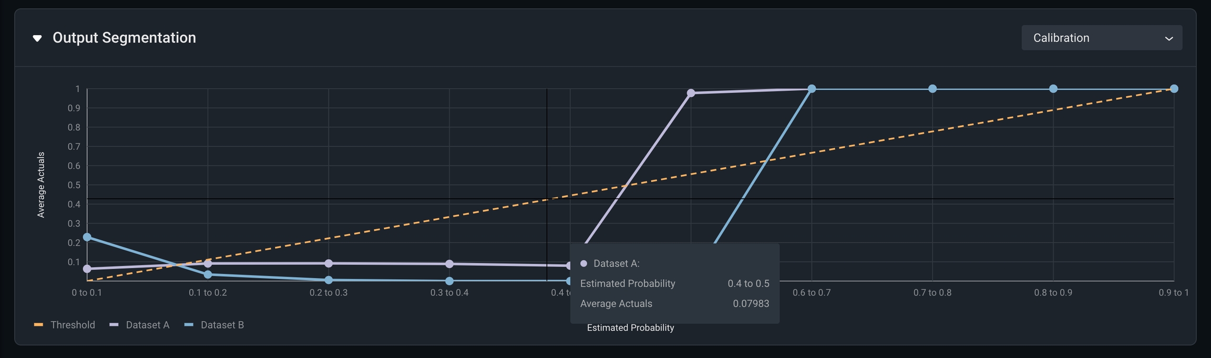Click Dataset A point at 0.2 to 0.3

point(329,263)
